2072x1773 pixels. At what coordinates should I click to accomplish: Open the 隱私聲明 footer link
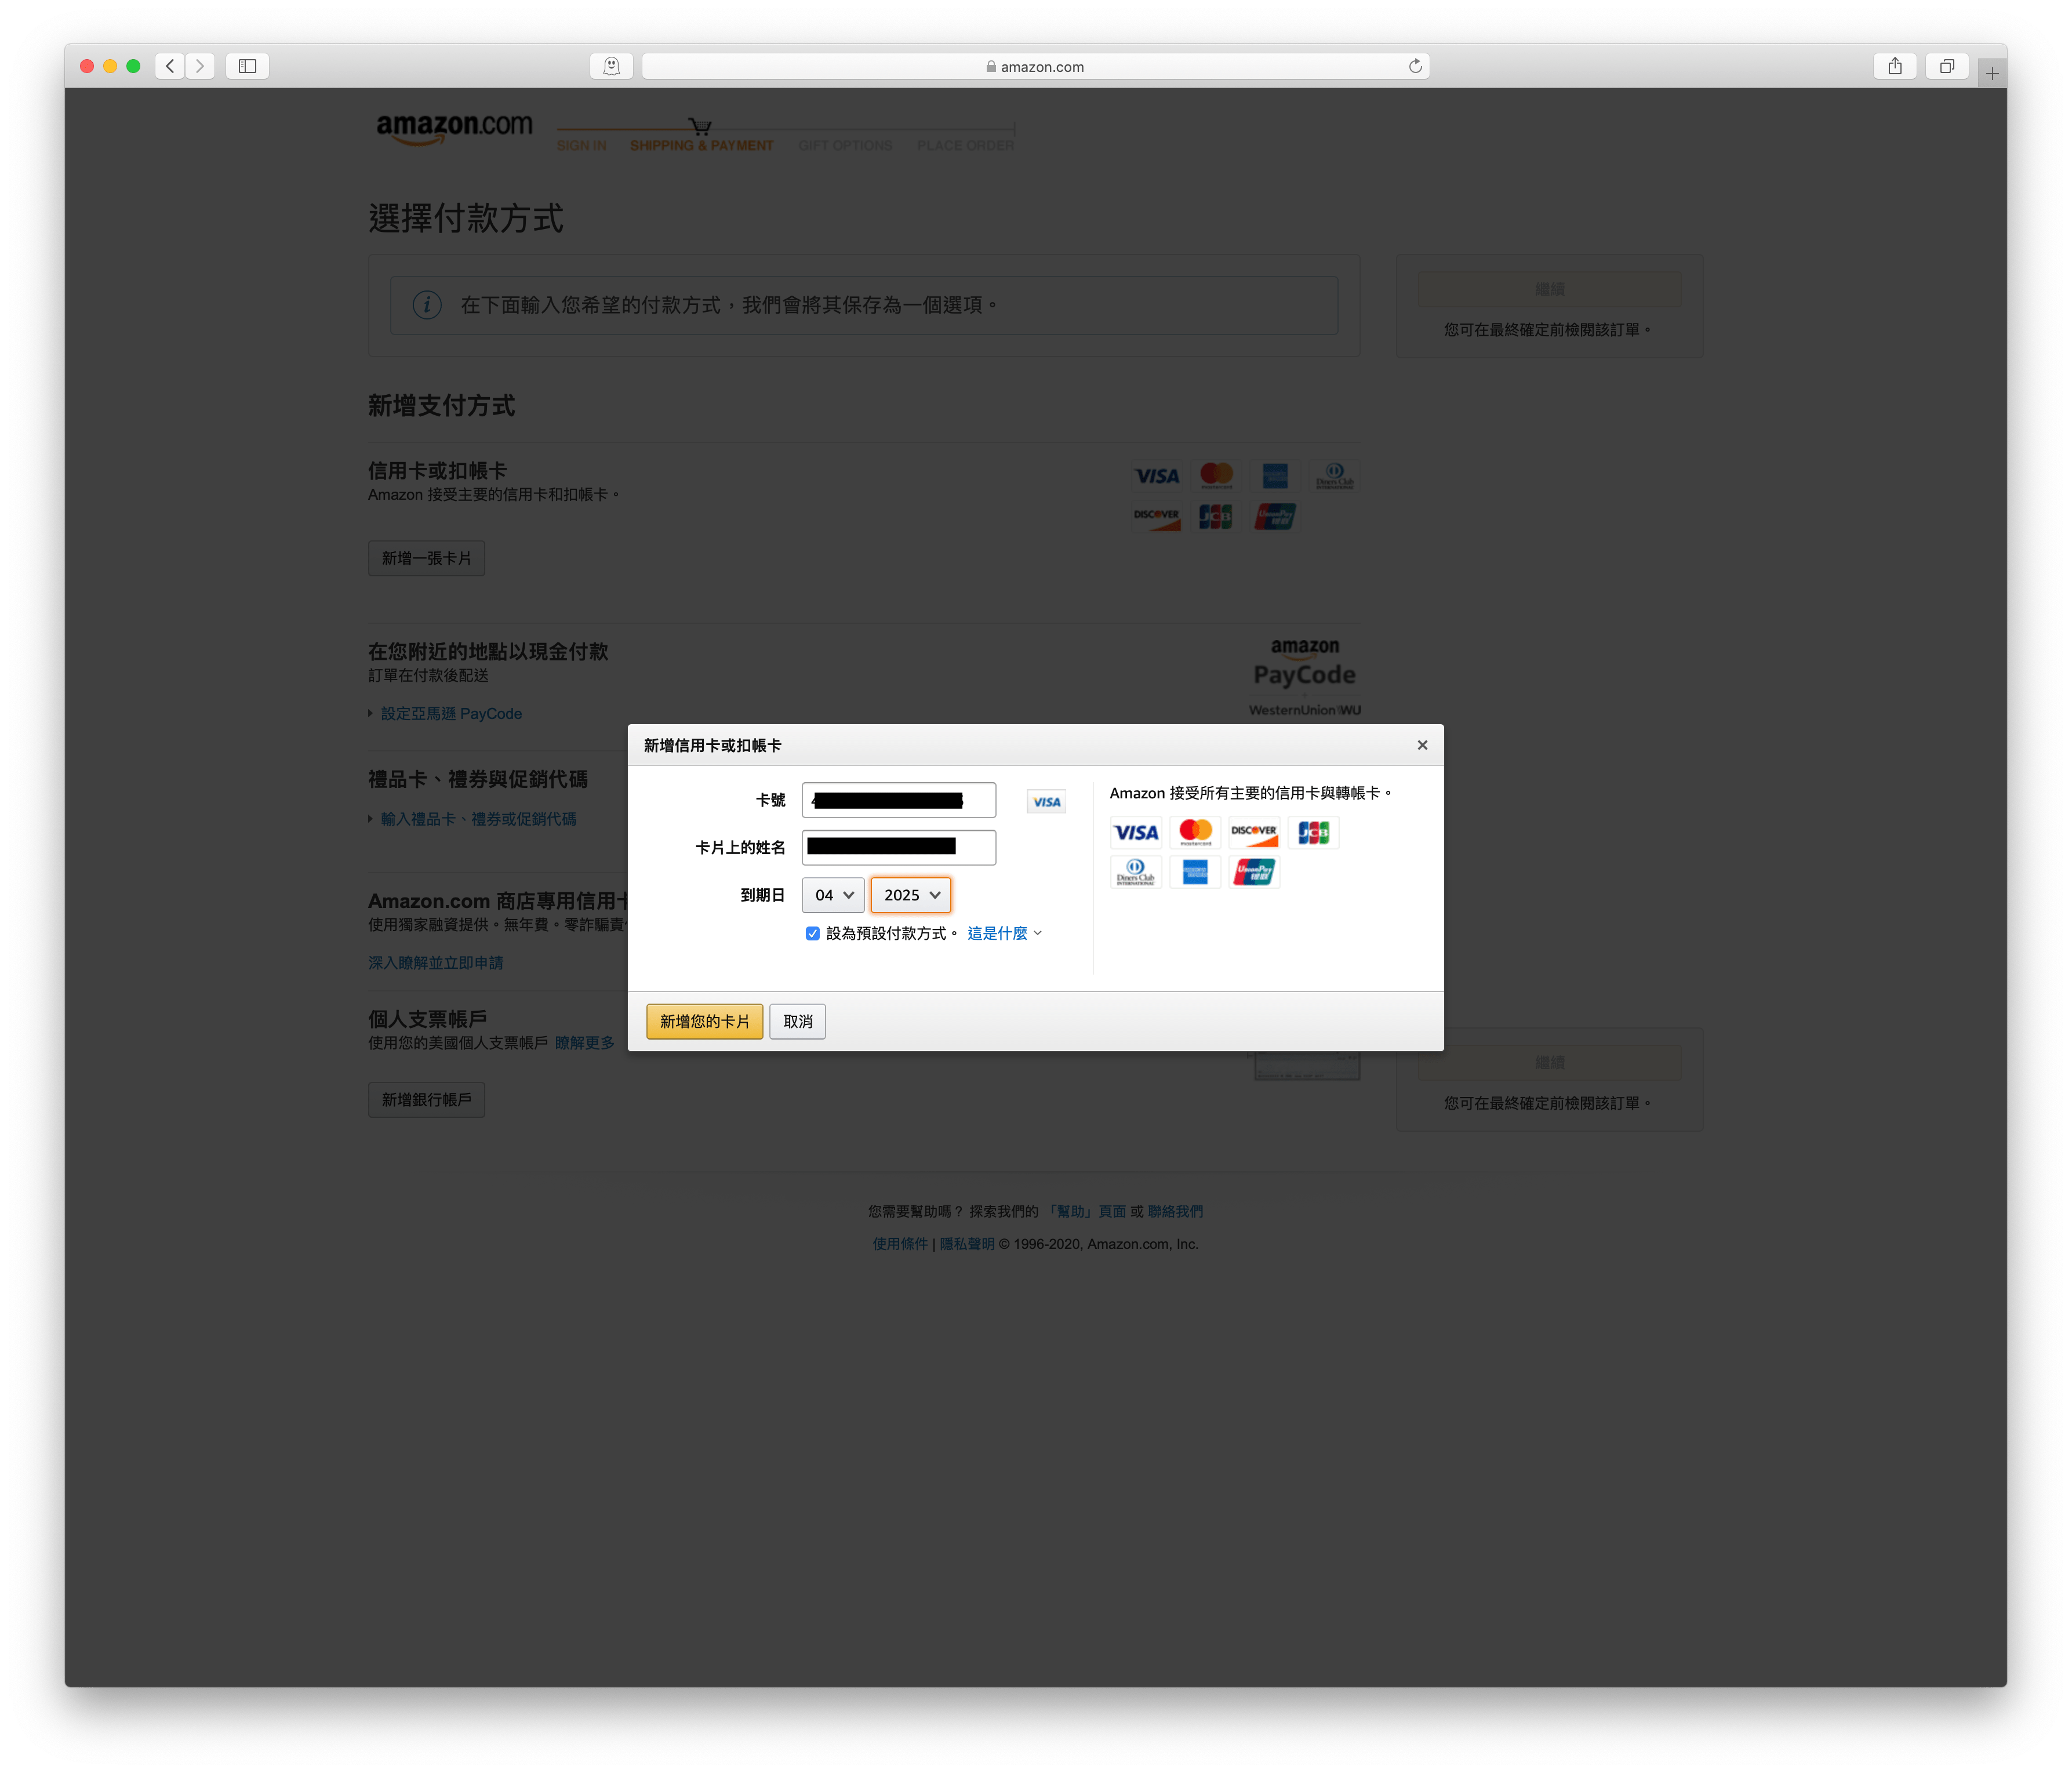pyautogui.click(x=967, y=1244)
